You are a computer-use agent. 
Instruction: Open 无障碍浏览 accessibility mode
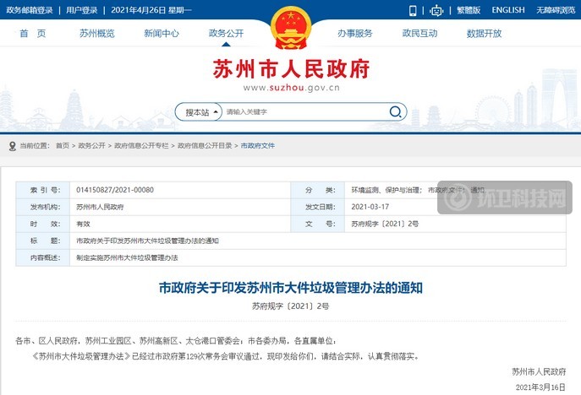pos(556,10)
